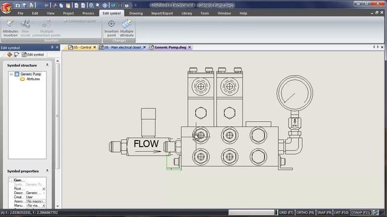Viewport: 387px width, 217px height.
Task: Open the Tools tab
Action: click(x=204, y=13)
